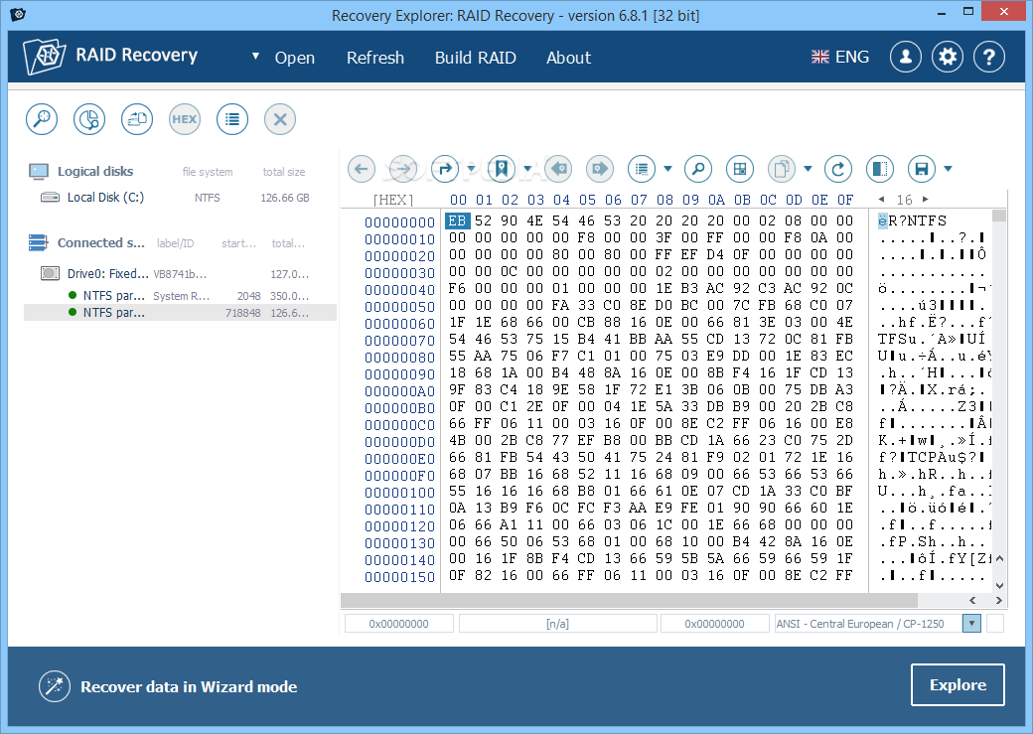Image resolution: width=1033 pixels, height=734 pixels.
Task: Click the floppy save icon in hex toolbar
Action: pos(922,169)
